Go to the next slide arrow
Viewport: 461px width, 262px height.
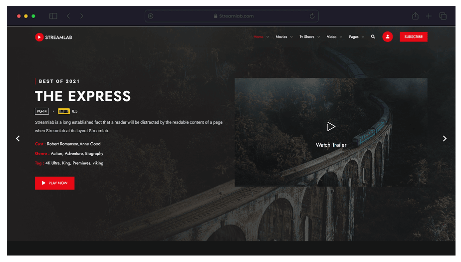point(445,139)
